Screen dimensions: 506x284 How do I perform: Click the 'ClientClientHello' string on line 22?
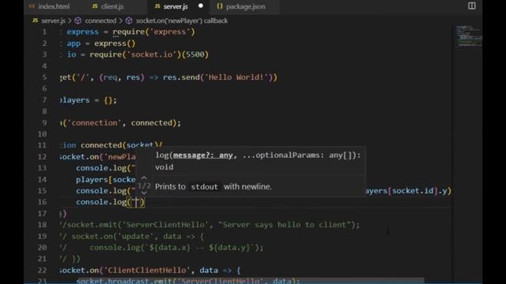(147, 271)
